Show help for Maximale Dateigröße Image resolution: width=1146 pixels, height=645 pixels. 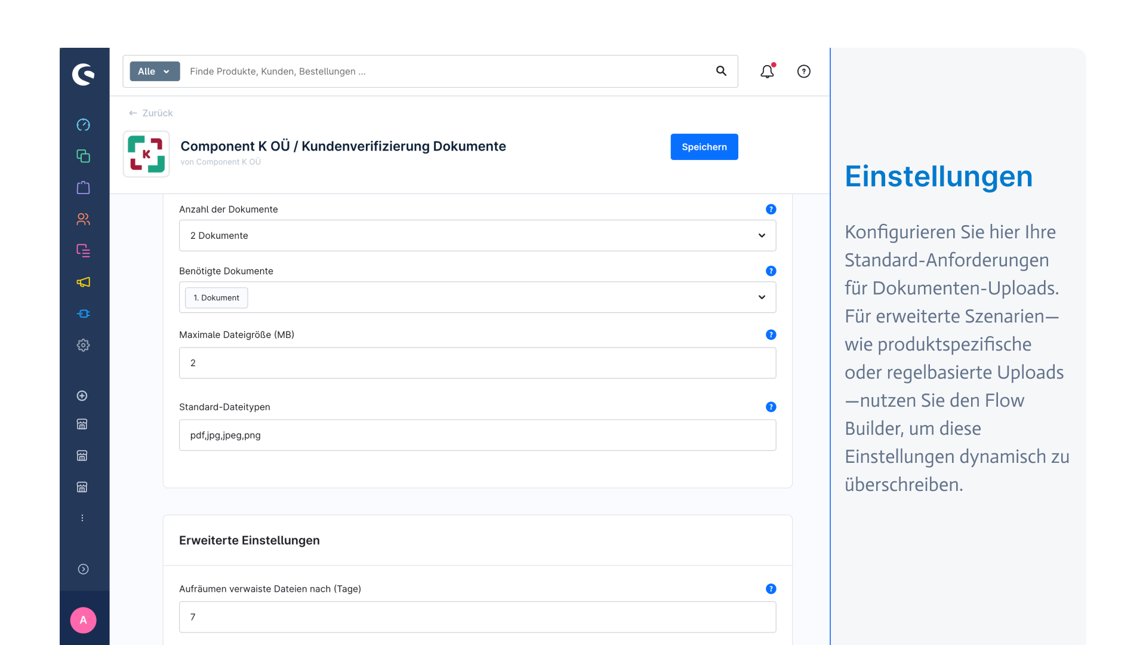(x=771, y=335)
